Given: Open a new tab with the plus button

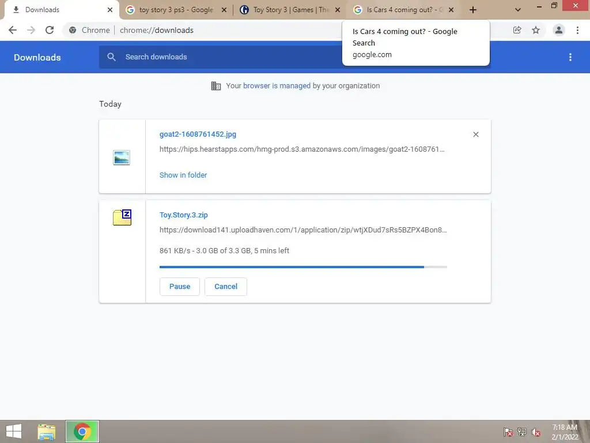Looking at the screenshot, I should pyautogui.click(x=473, y=10).
